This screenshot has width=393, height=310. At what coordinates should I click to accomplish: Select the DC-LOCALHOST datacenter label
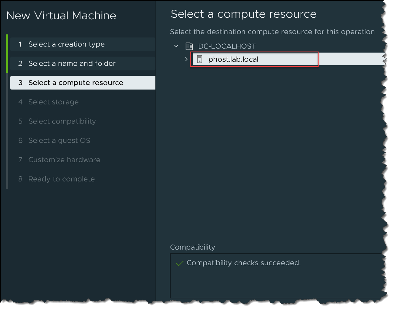(227, 46)
